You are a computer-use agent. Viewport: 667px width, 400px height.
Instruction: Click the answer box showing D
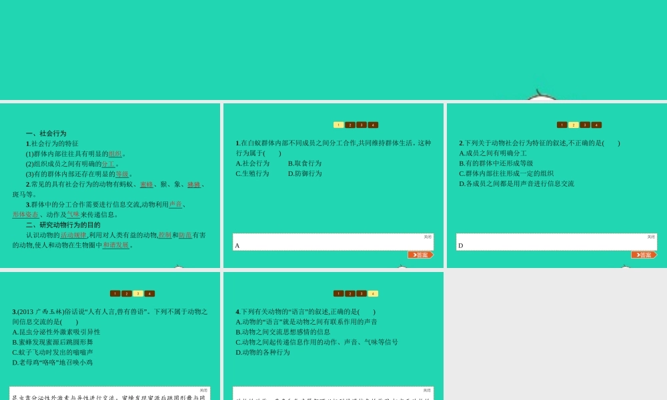point(556,242)
